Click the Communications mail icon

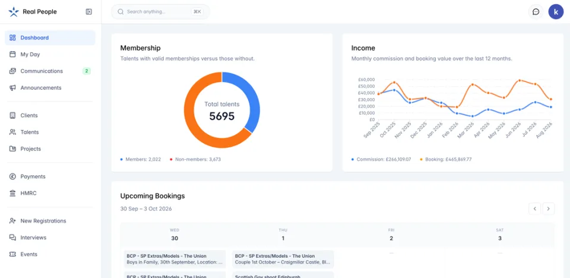pyautogui.click(x=12, y=71)
